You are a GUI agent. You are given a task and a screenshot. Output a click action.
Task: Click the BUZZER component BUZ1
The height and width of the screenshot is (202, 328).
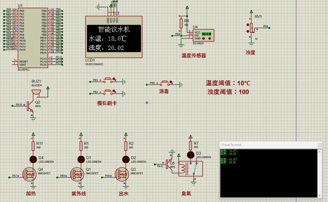coord(36,92)
